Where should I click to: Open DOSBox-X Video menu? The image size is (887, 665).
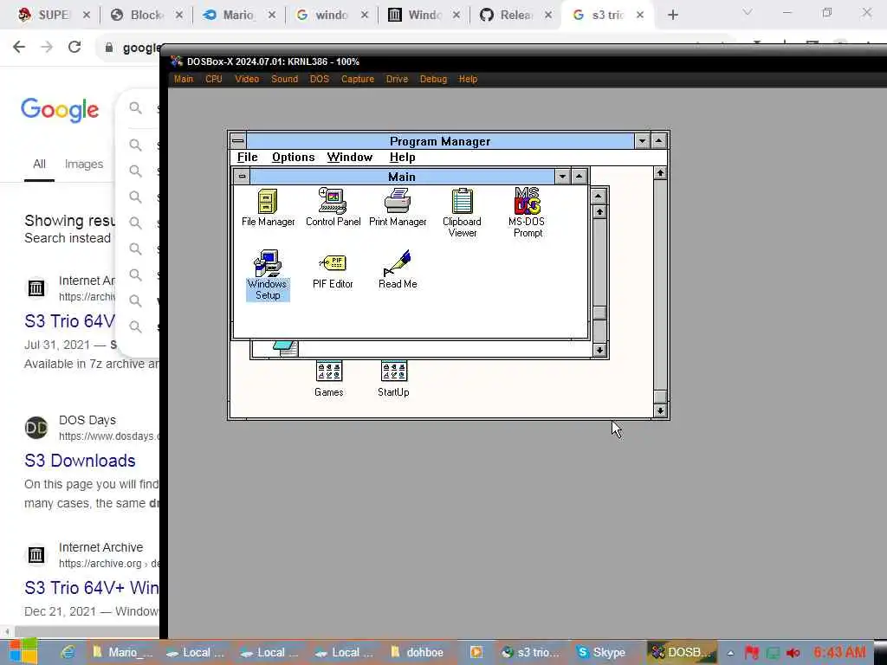[247, 79]
